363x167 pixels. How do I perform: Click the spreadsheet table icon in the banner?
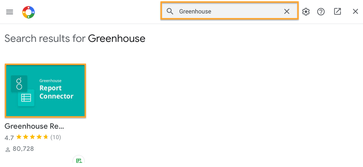click(x=26, y=98)
